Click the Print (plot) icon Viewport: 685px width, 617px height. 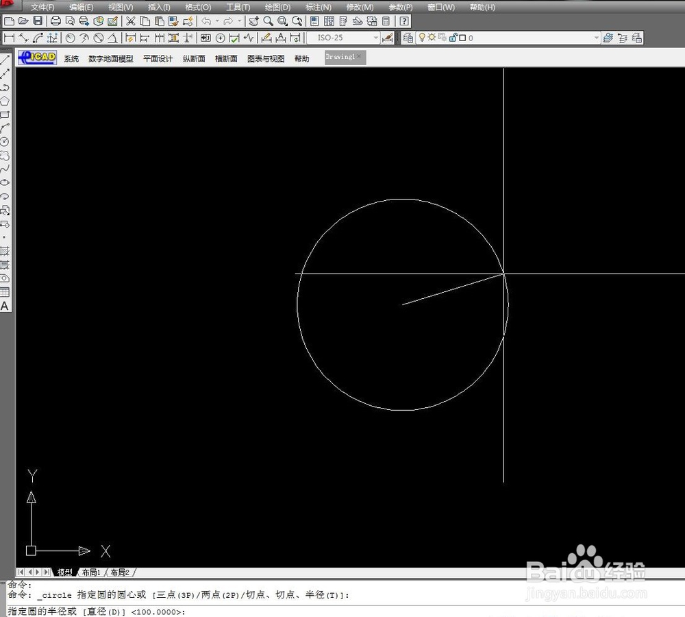pos(55,21)
